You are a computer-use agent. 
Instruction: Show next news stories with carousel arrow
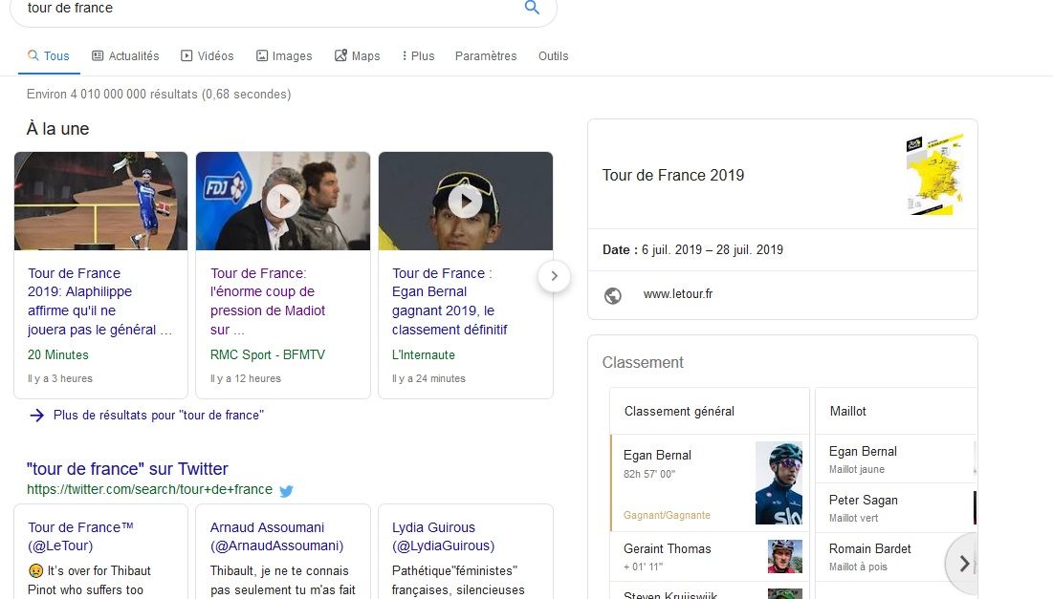554,276
